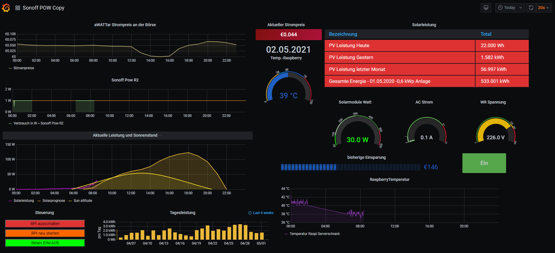
Task: Toggle the Börsenpreise legend series
Action: pyautogui.click(x=24, y=68)
